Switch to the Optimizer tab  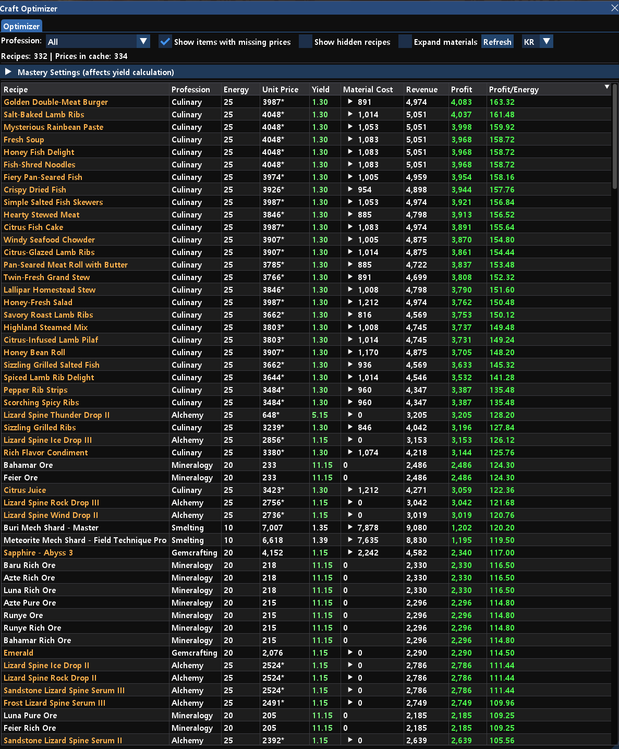pyautogui.click(x=21, y=26)
